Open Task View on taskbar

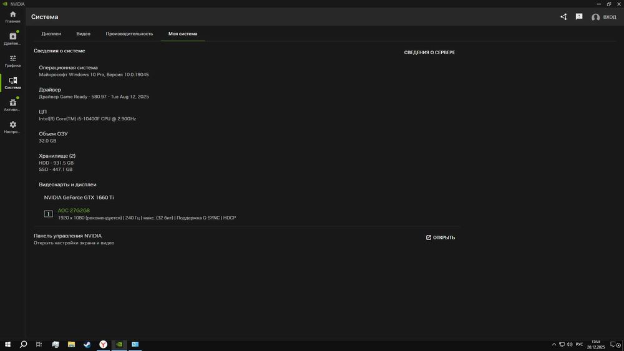pos(39,344)
